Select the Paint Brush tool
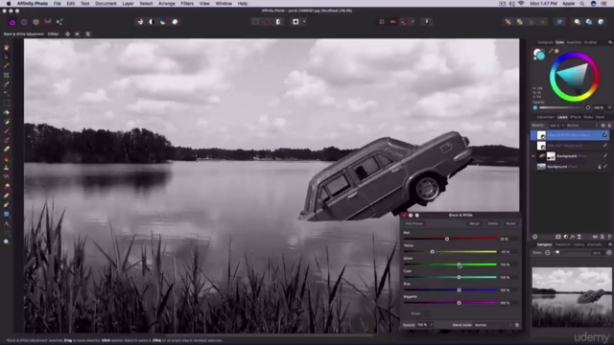 click(7, 131)
